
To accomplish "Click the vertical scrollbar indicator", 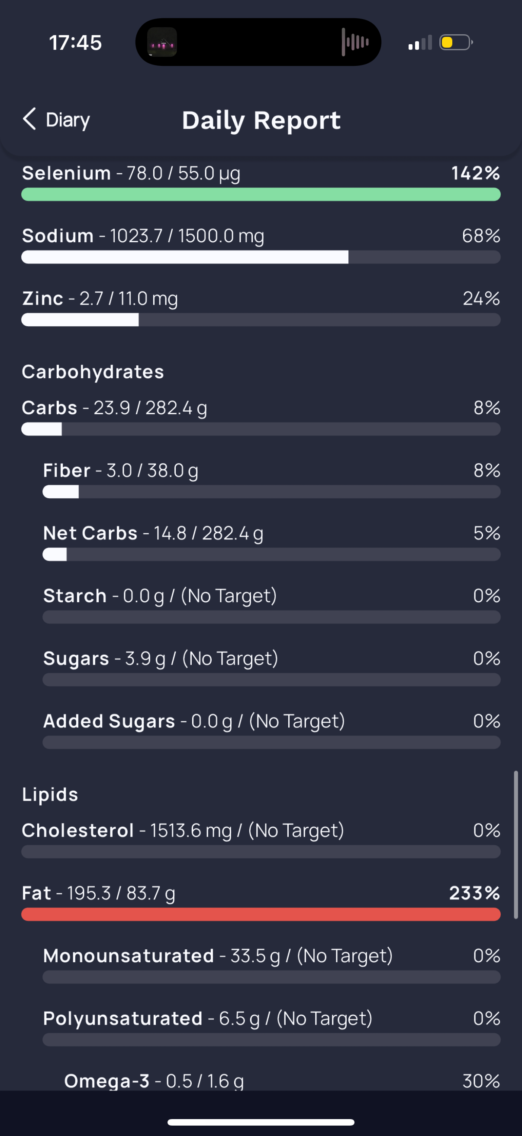I will 516,844.
